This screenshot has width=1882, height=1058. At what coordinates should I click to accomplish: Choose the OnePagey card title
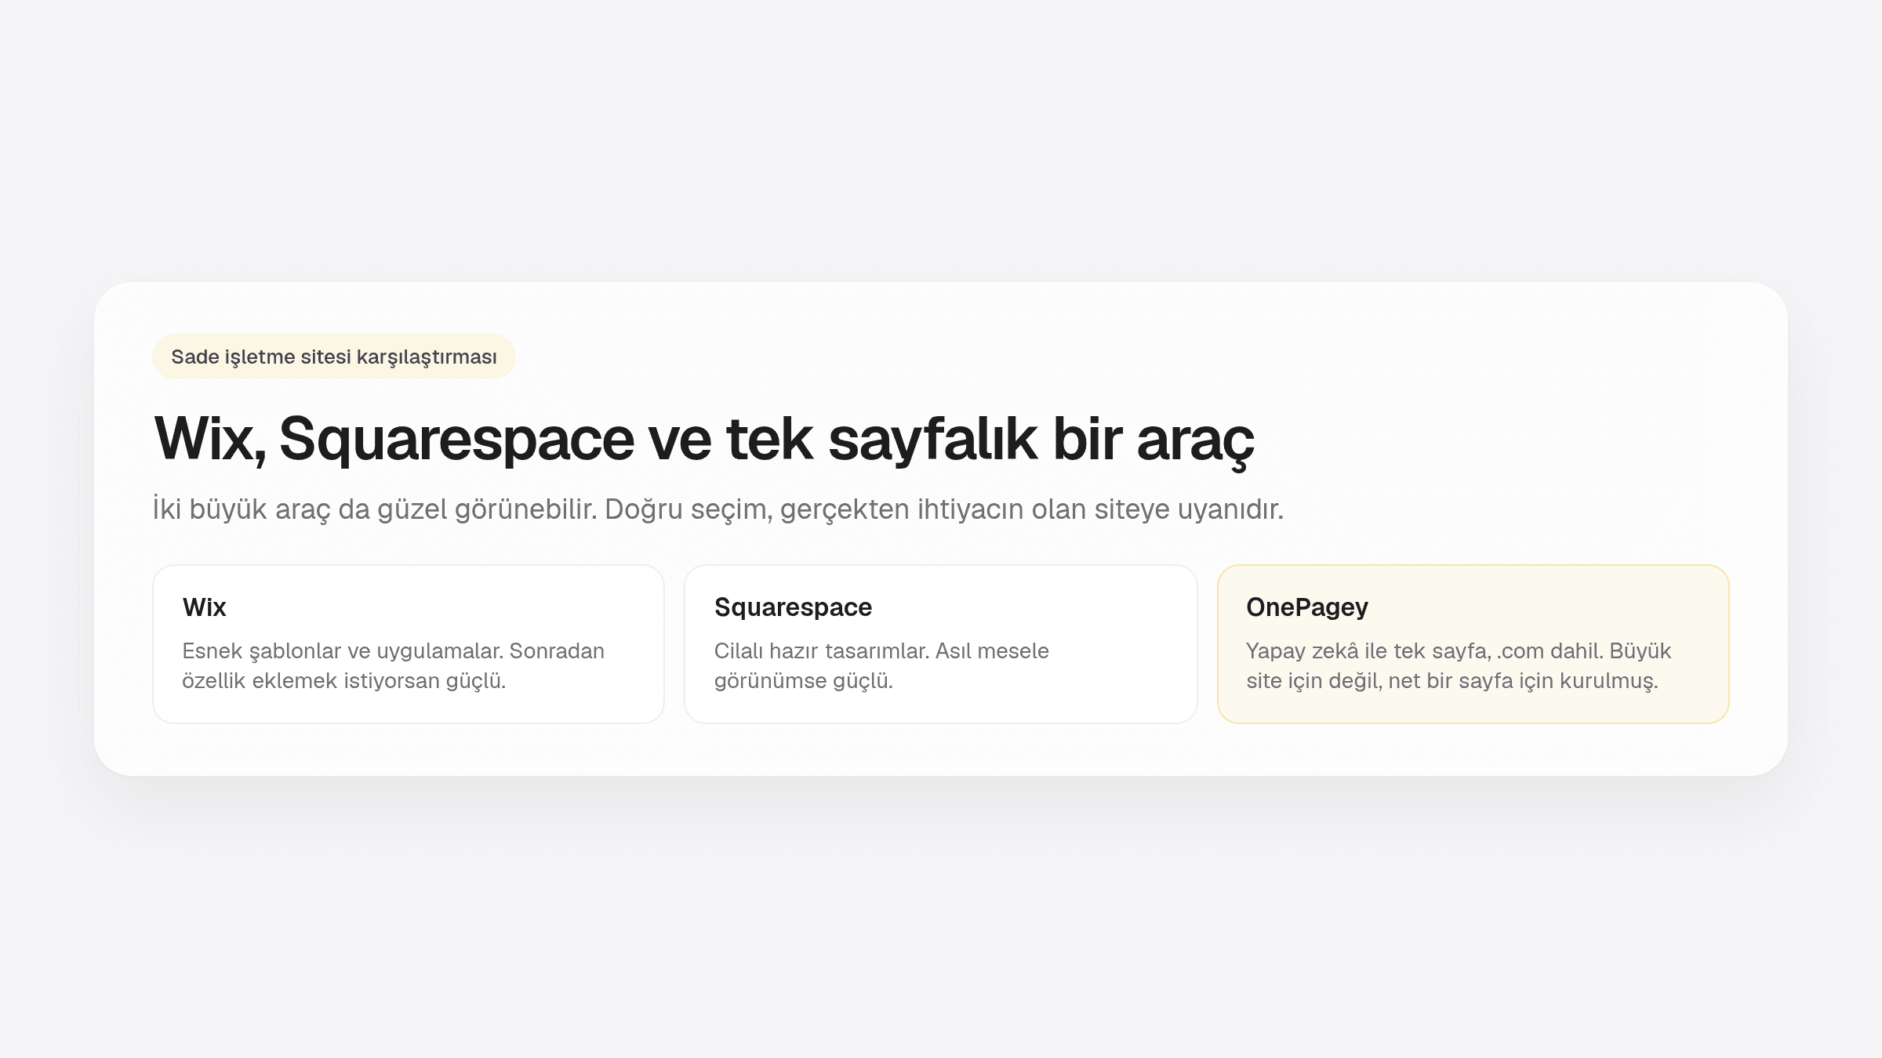[1307, 607]
